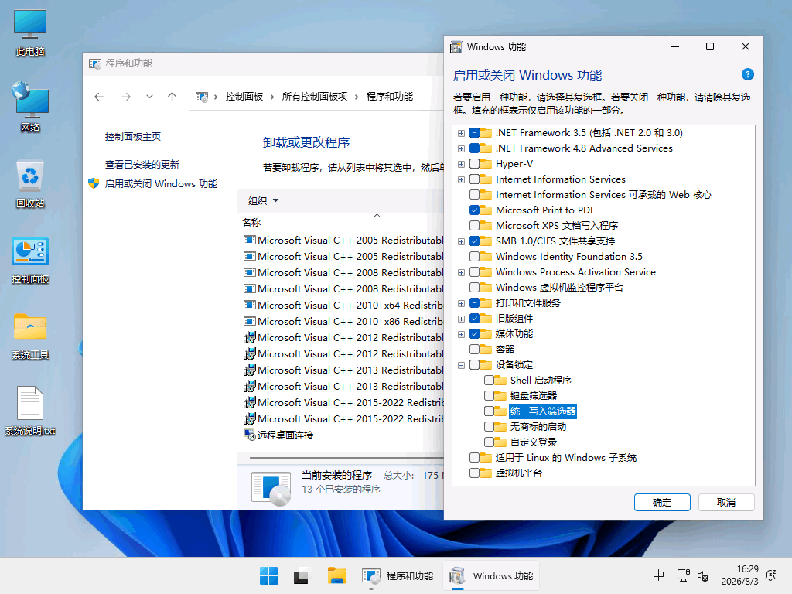Select the 系统说明.txt file icon
This screenshot has width=792, height=594.
pyautogui.click(x=30, y=411)
